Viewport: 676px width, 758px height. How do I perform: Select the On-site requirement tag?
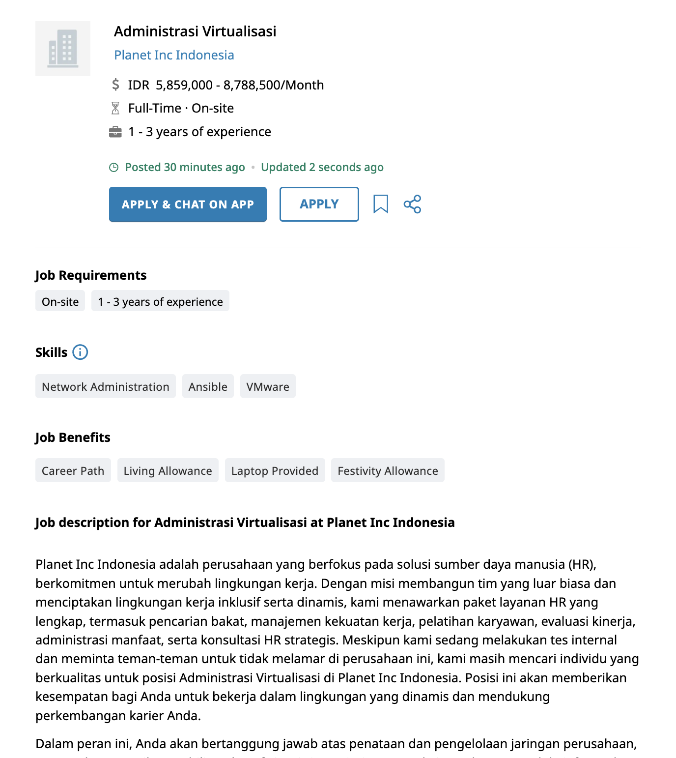[x=60, y=301]
